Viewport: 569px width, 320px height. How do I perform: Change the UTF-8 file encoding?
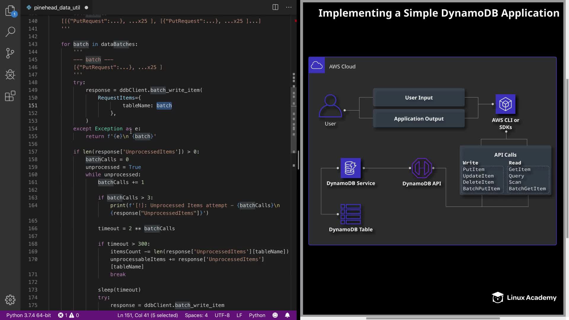tap(222, 315)
